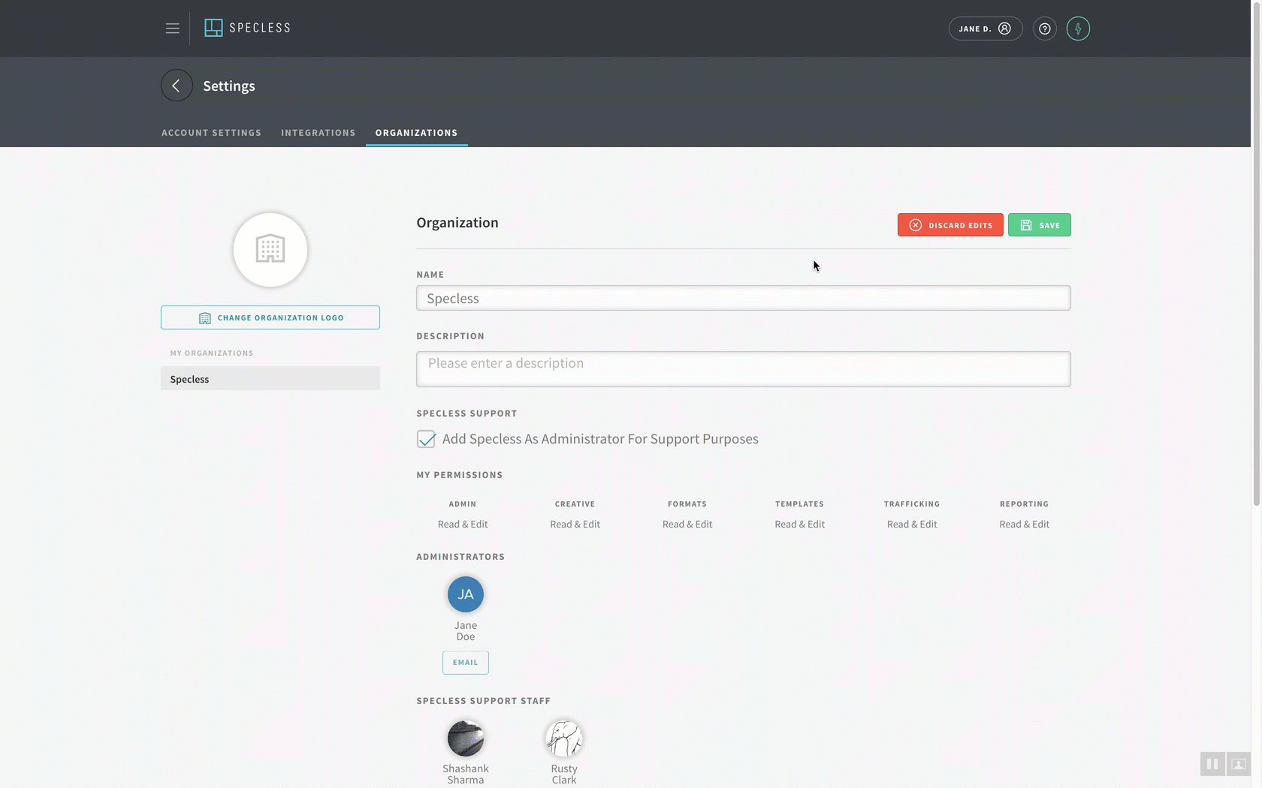Click the picture icon at bottom right
1262x788 pixels.
coord(1239,764)
